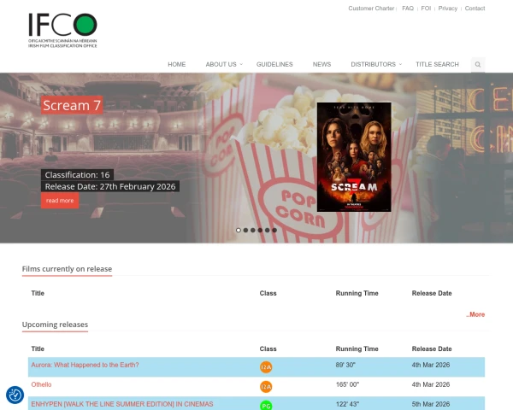Click Title header in Films currently on release
Viewport: 513px width, 410px height.
click(38, 293)
